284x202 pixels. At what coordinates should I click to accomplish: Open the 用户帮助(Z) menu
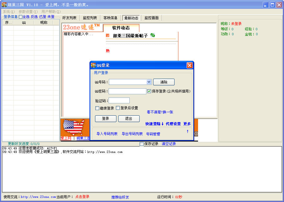tap(51, 12)
